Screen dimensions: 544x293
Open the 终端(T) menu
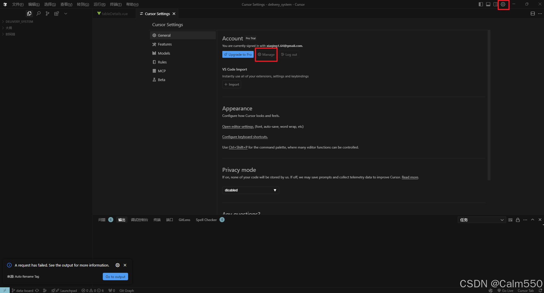pos(116,4)
